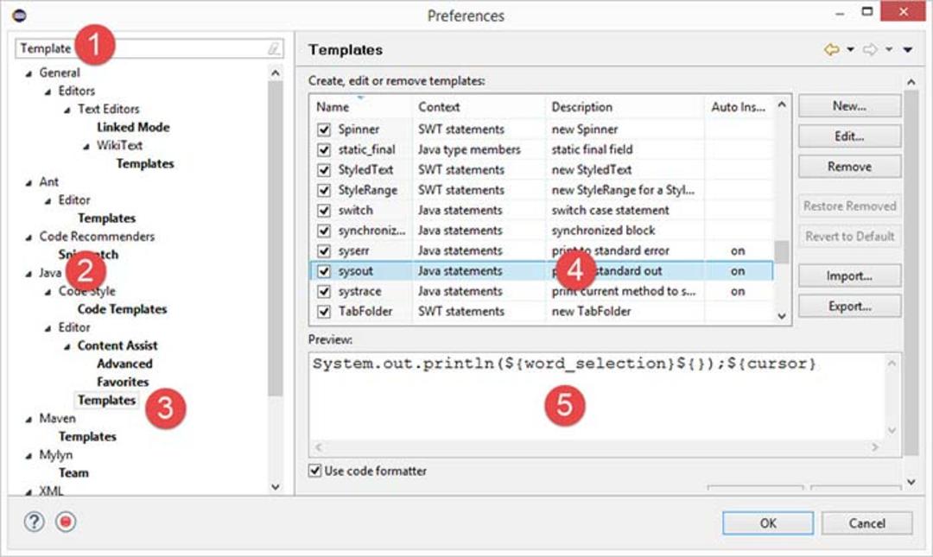
Task: Click the template table vertical scrollbar thumb
Action: coord(782,251)
